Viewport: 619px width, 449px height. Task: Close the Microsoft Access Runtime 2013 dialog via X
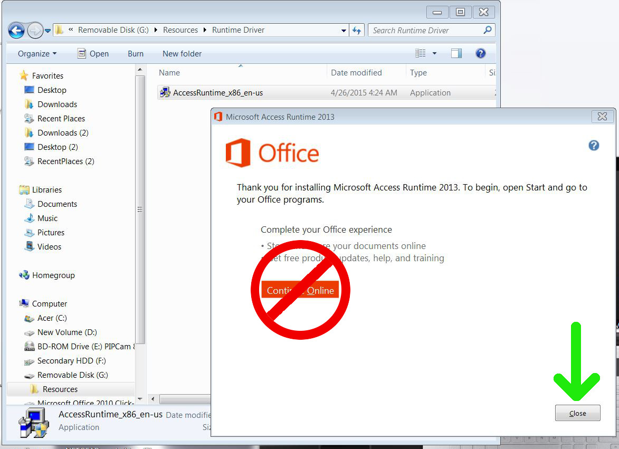point(603,117)
